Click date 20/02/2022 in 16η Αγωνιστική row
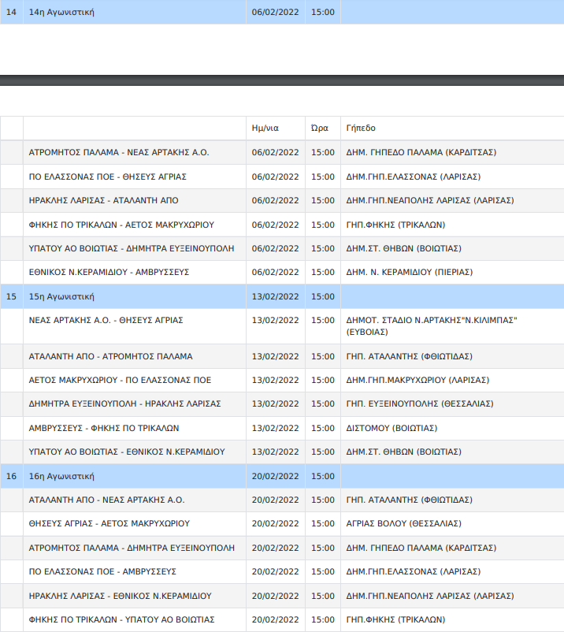Image resolution: width=564 pixels, height=632 pixels. point(275,477)
